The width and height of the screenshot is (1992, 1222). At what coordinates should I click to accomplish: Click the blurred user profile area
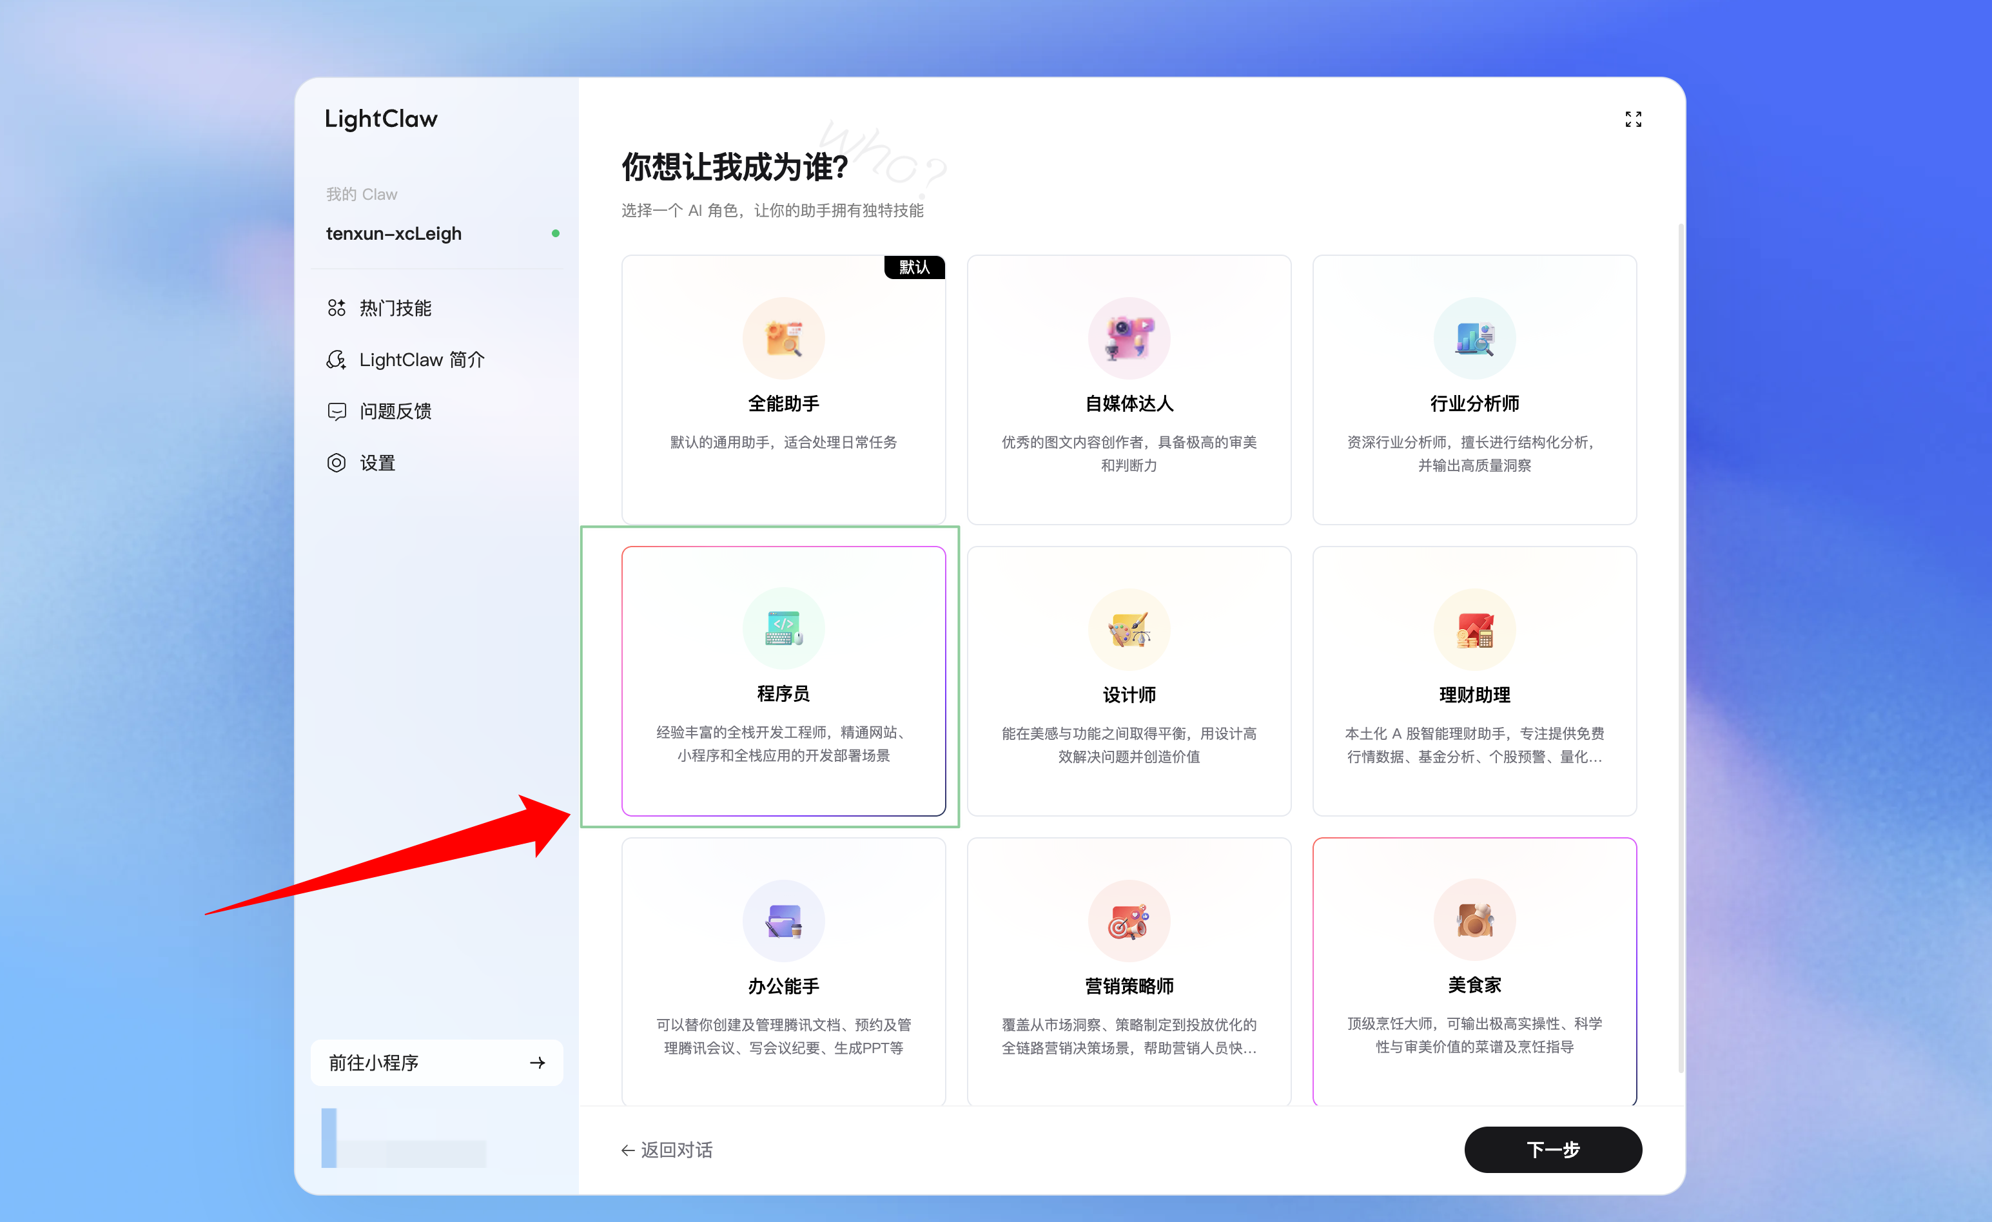404,1138
